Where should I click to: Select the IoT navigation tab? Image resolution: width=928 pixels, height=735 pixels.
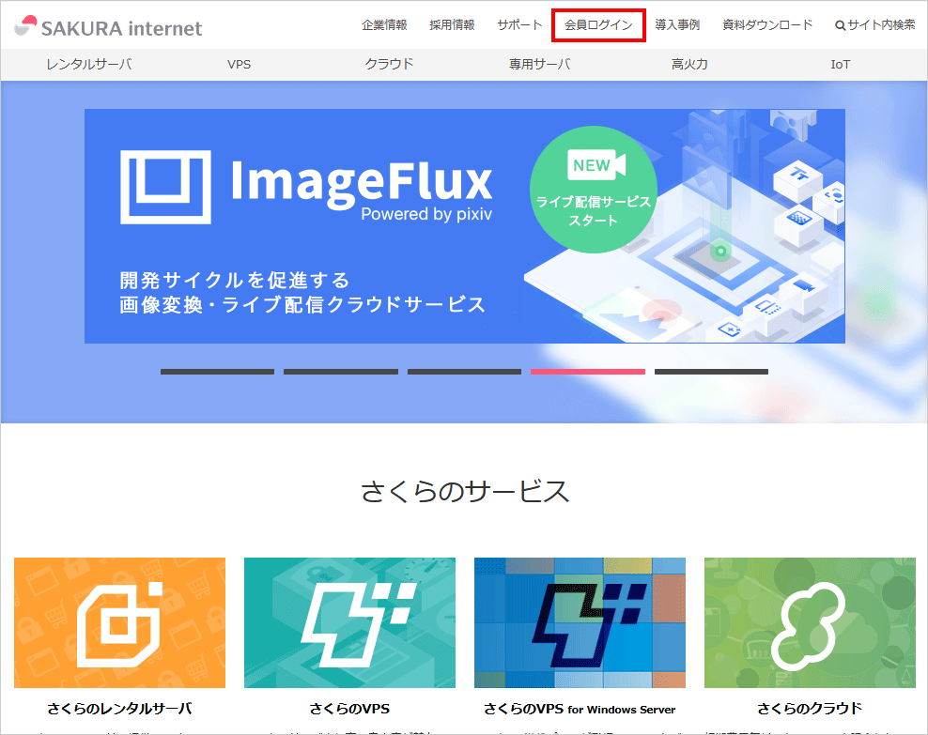click(x=840, y=64)
